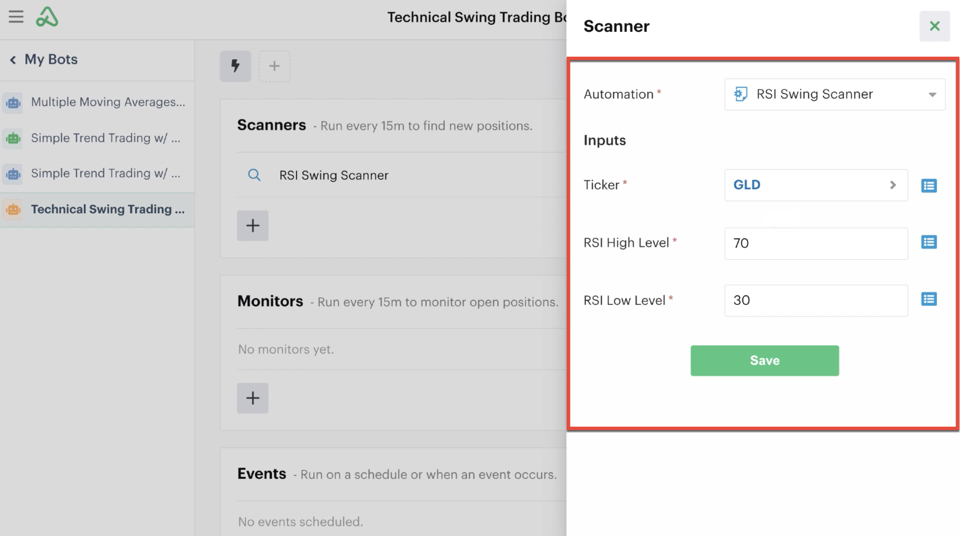Save the scanner settings
The height and width of the screenshot is (536, 960).
764,360
